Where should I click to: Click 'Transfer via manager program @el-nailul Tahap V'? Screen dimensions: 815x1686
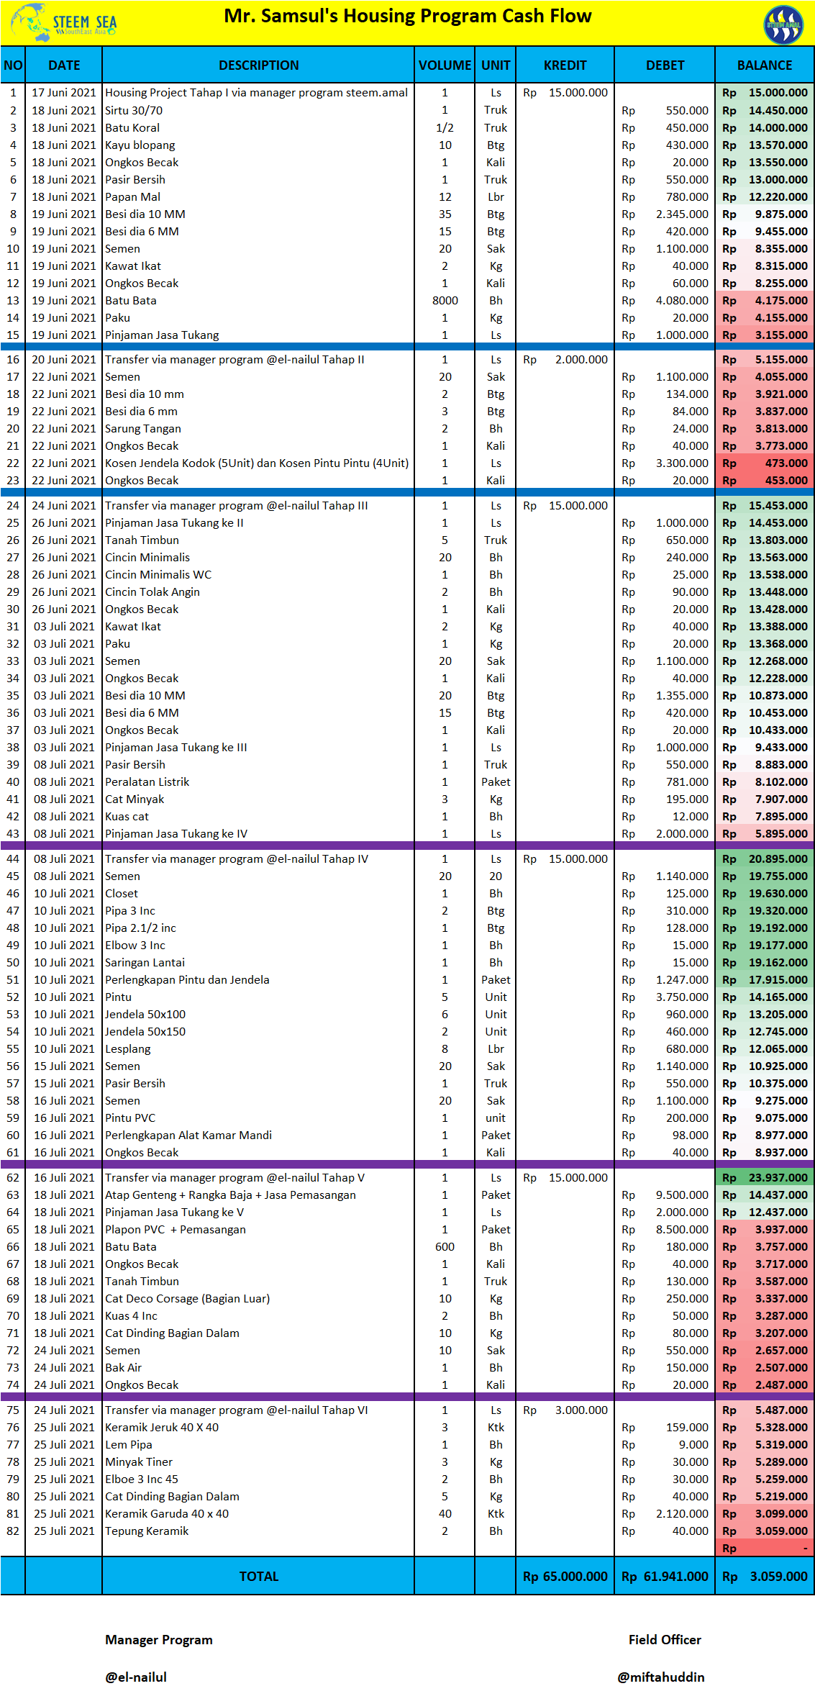235,1178
